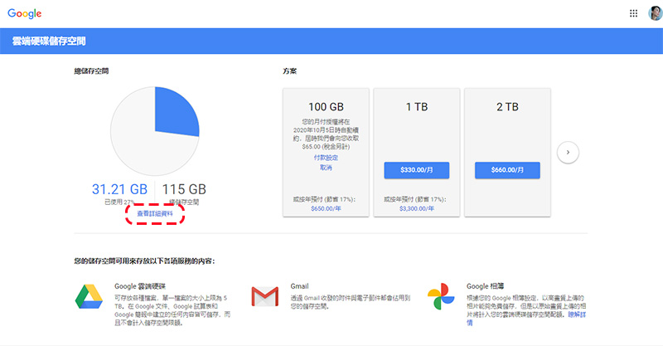Image resolution: width=663 pixels, height=346 pixels.
Task: Click the 總儲存空間 heading
Action: pos(91,71)
